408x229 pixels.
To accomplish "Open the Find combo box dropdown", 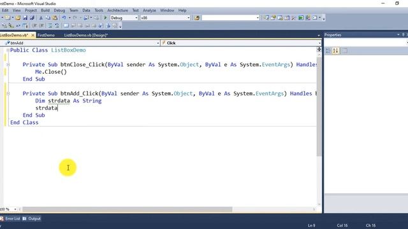I will click(x=258, y=18).
